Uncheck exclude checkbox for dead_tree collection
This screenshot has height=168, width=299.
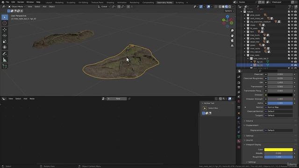pos(289,42)
